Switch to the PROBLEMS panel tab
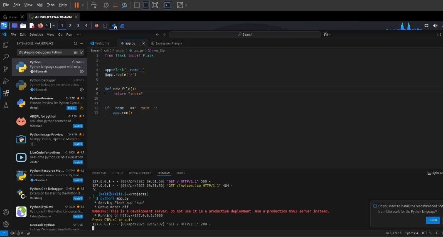The height and width of the screenshot is (237, 443). pyautogui.click(x=99, y=173)
